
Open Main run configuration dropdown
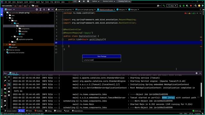(172, 6)
